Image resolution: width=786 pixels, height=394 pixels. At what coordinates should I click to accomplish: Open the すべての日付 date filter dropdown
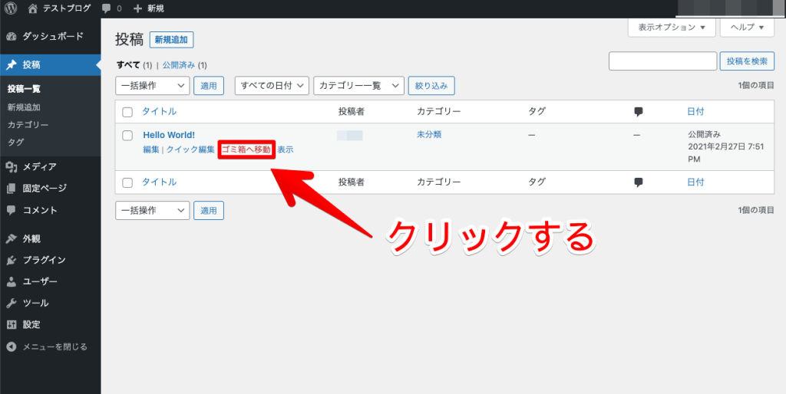pos(271,86)
